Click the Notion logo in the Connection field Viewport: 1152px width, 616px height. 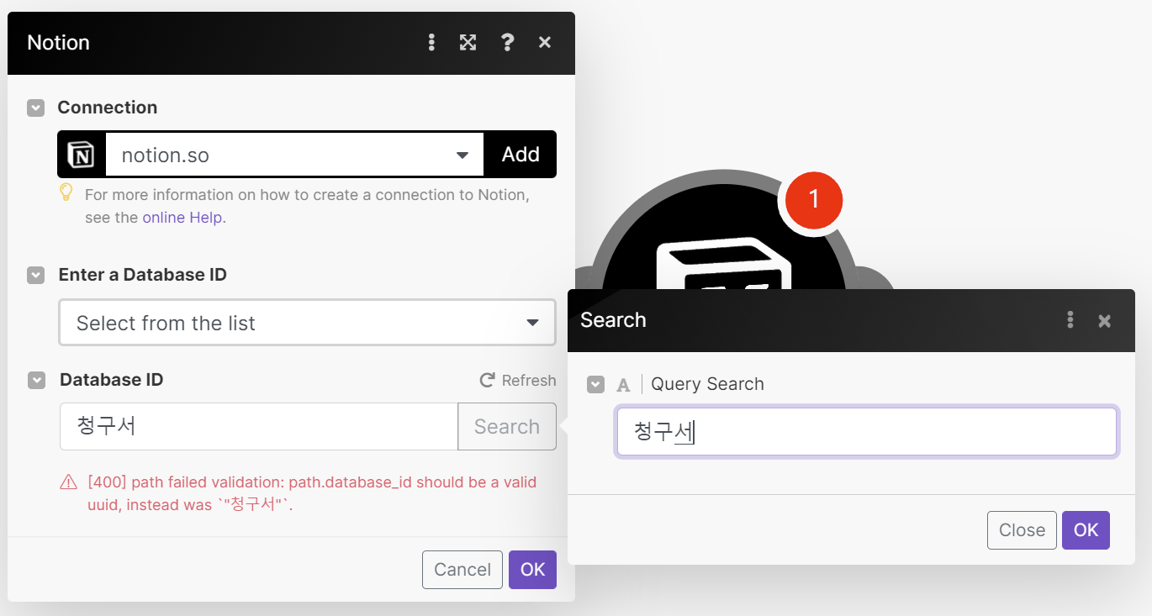pos(81,155)
